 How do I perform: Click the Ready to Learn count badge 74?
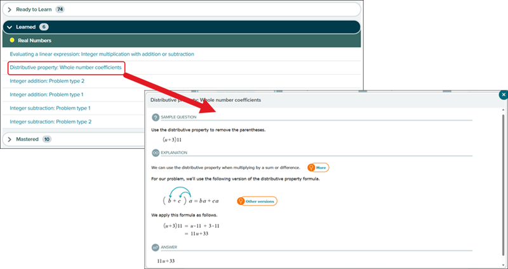(x=60, y=9)
